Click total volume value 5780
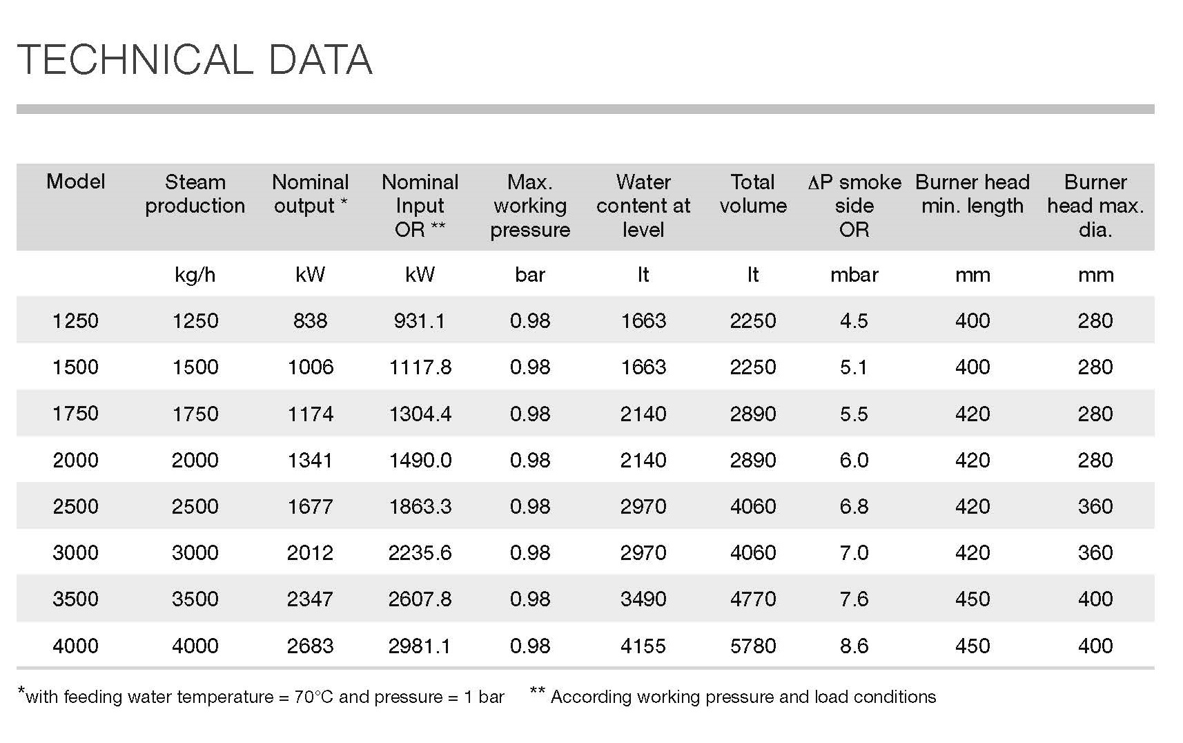Image resolution: width=1183 pixels, height=743 pixels. (753, 646)
